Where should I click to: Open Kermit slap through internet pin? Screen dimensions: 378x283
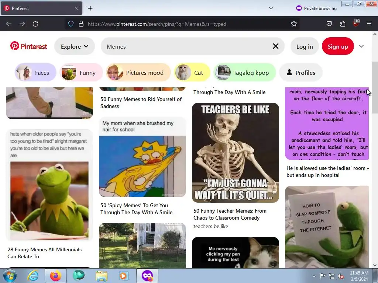coord(327,227)
